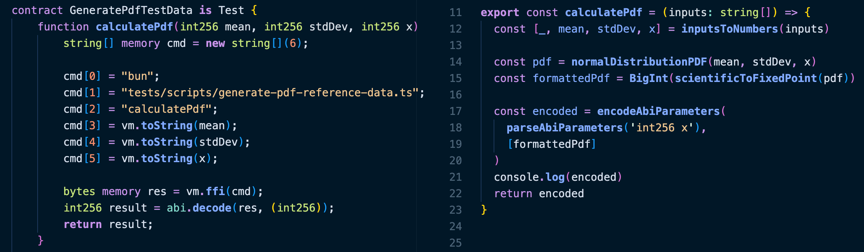
Task: Click line number 17 in gutter
Action: point(455,111)
